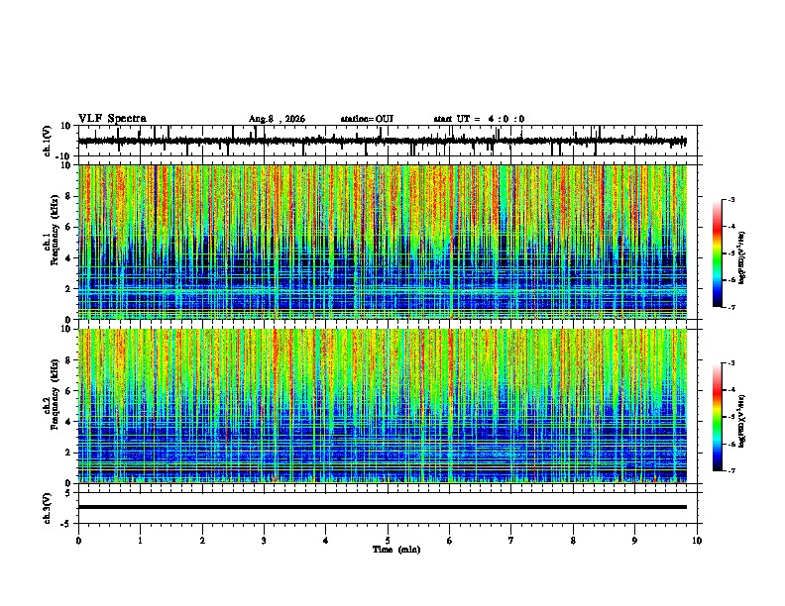Screen dimensions: 785x606
Task: Select the ch.2 "Frequency (kHz)" axis label
Action: click(56, 394)
